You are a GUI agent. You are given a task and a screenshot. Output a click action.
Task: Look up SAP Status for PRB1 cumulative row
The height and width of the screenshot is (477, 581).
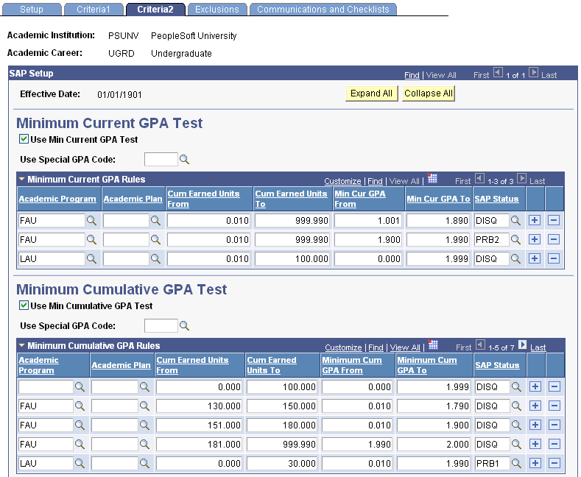(x=516, y=463)
